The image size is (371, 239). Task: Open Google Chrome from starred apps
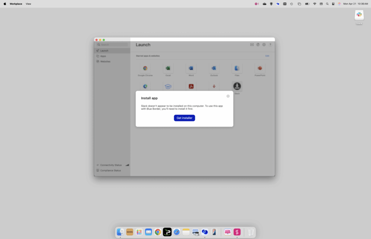(145, 68)
